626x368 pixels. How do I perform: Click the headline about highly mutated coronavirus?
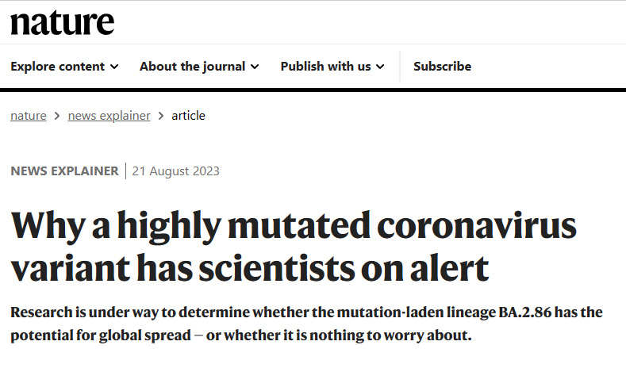click(x=294, y=247)
